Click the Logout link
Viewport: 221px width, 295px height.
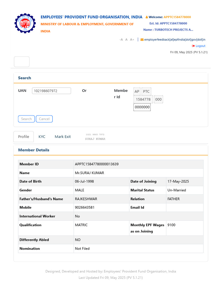pyautogui.click(x=200, y=46)
